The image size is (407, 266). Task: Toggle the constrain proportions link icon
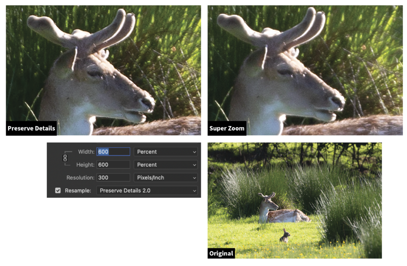65,158
